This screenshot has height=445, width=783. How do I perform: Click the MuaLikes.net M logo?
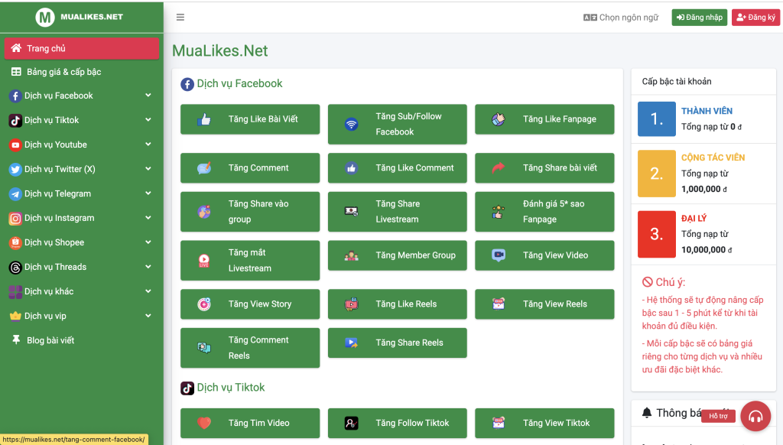pos(45,18)
